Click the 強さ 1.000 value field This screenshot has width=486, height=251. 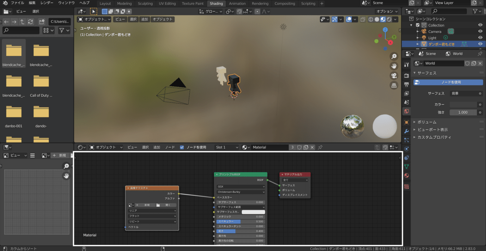point(463,112)
